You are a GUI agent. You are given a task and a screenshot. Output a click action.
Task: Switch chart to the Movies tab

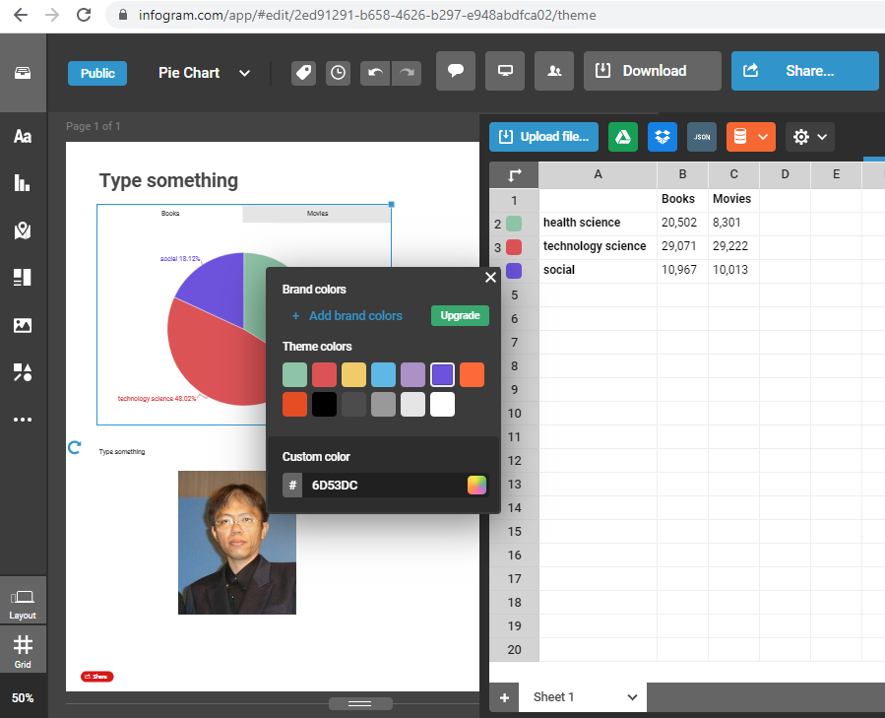click(x=317, y=214)
